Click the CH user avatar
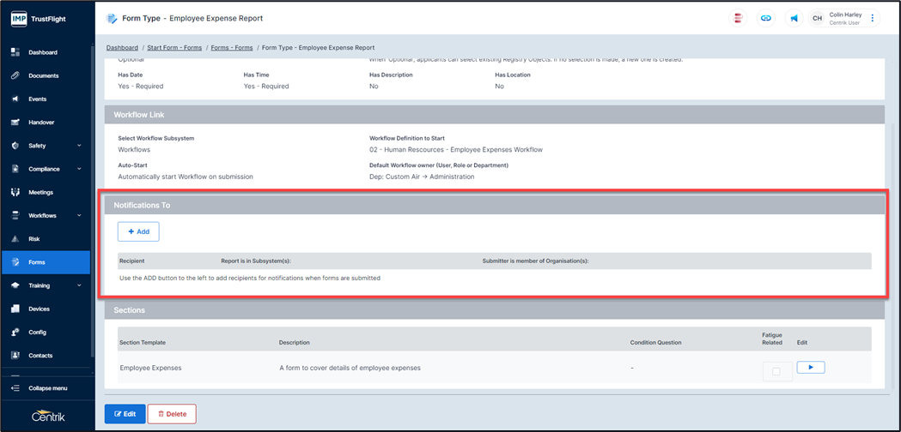Image resolution: width=901 pixels, height=432 pixels. (x=817, y=18)
